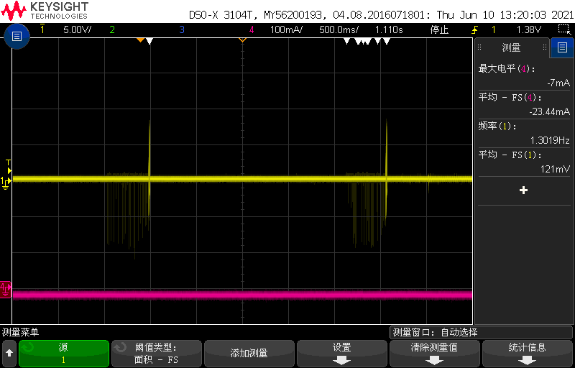Select channel 2 in the top bar

coord(112,29)
